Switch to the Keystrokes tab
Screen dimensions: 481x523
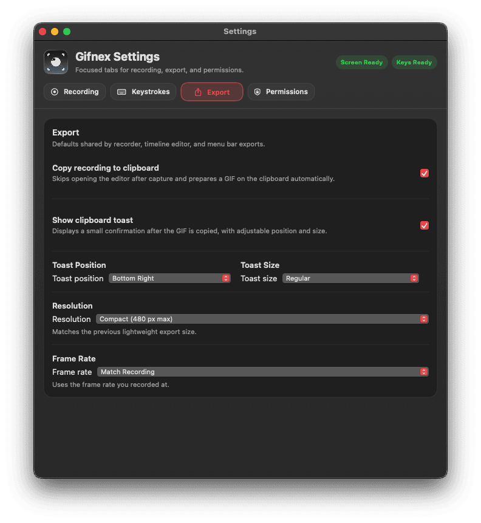click(143, 92)
